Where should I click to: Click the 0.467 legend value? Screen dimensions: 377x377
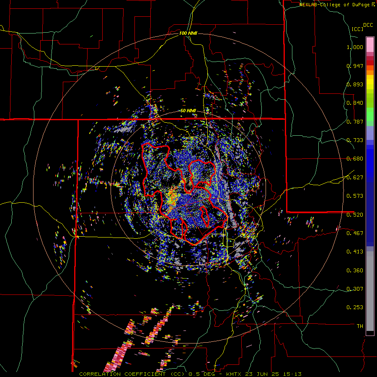355,233
